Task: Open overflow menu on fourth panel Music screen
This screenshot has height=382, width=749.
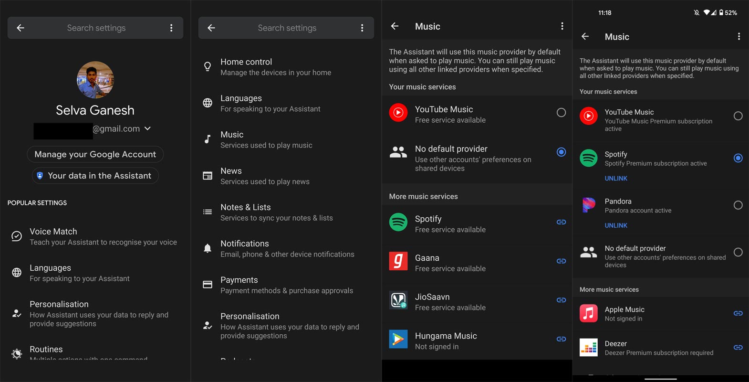Action: click(739, 36)
